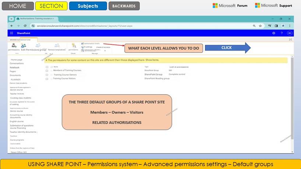Open the browser tab search dropdown
The height and width of the screenshot is (169, 301).
click(11, 19)
